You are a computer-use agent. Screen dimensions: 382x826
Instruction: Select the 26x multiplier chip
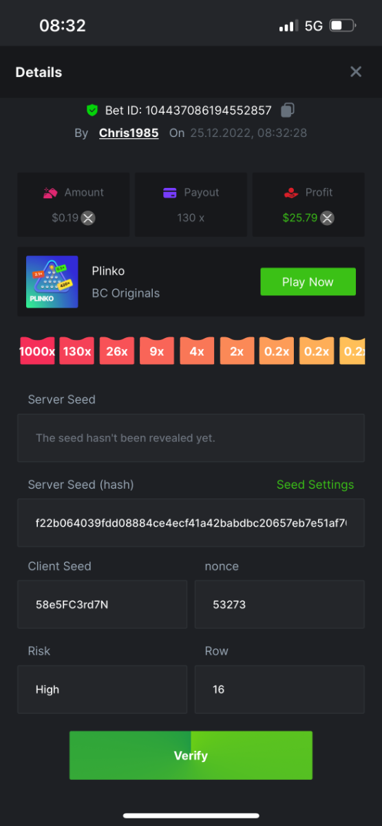tap(117, 350)
